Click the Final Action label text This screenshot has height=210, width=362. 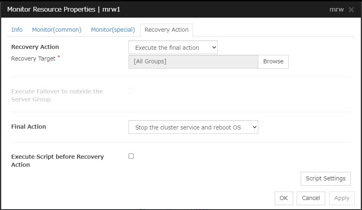click(x=28, y=127)
